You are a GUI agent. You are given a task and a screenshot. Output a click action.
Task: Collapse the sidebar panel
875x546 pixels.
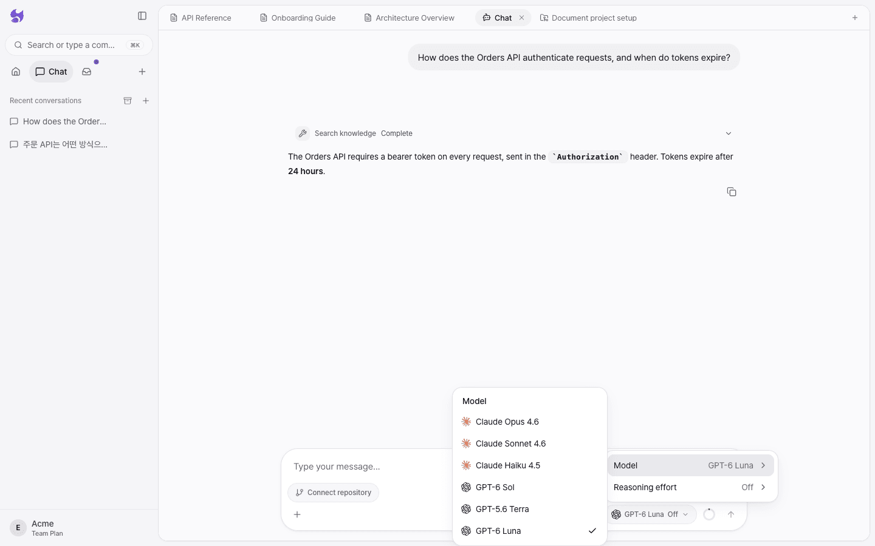coord(142,16)
